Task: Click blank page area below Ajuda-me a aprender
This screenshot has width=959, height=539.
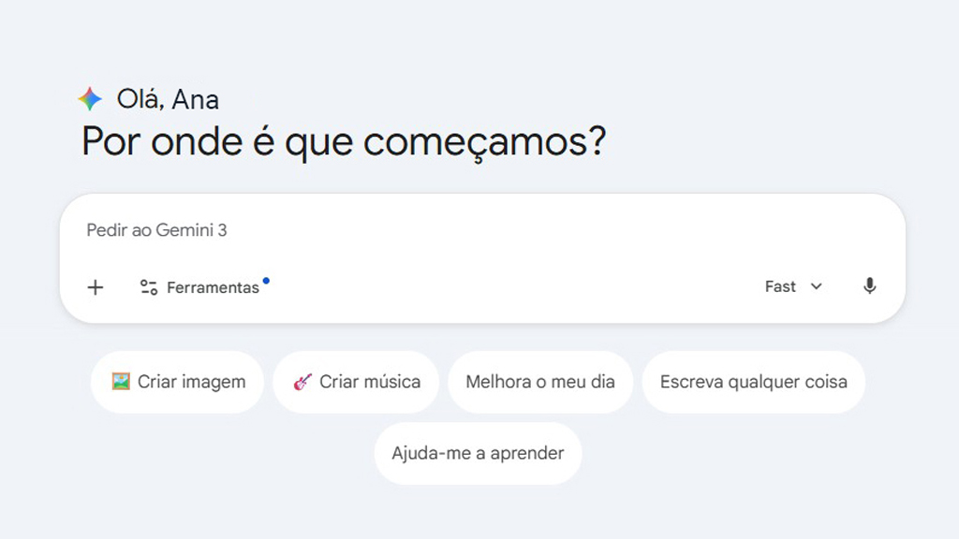Action: pos(478,513)
